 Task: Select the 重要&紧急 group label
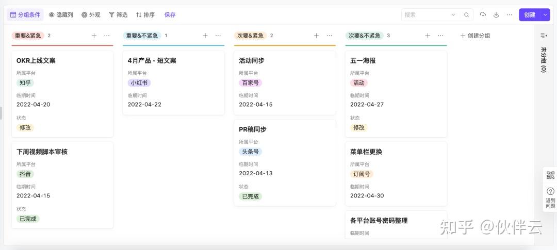coord(28,36)
